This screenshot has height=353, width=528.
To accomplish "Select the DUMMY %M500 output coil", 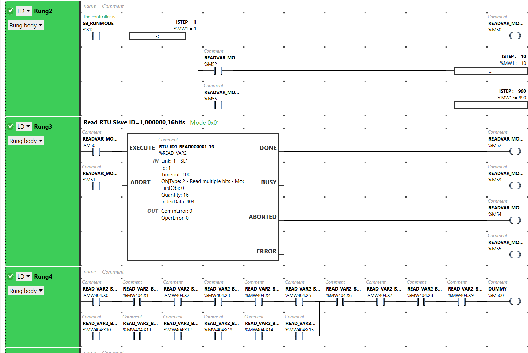I will (515, 301).
